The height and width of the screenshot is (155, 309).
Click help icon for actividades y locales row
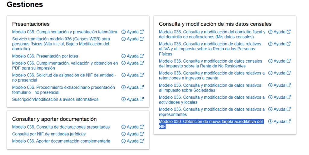[270, 97]
